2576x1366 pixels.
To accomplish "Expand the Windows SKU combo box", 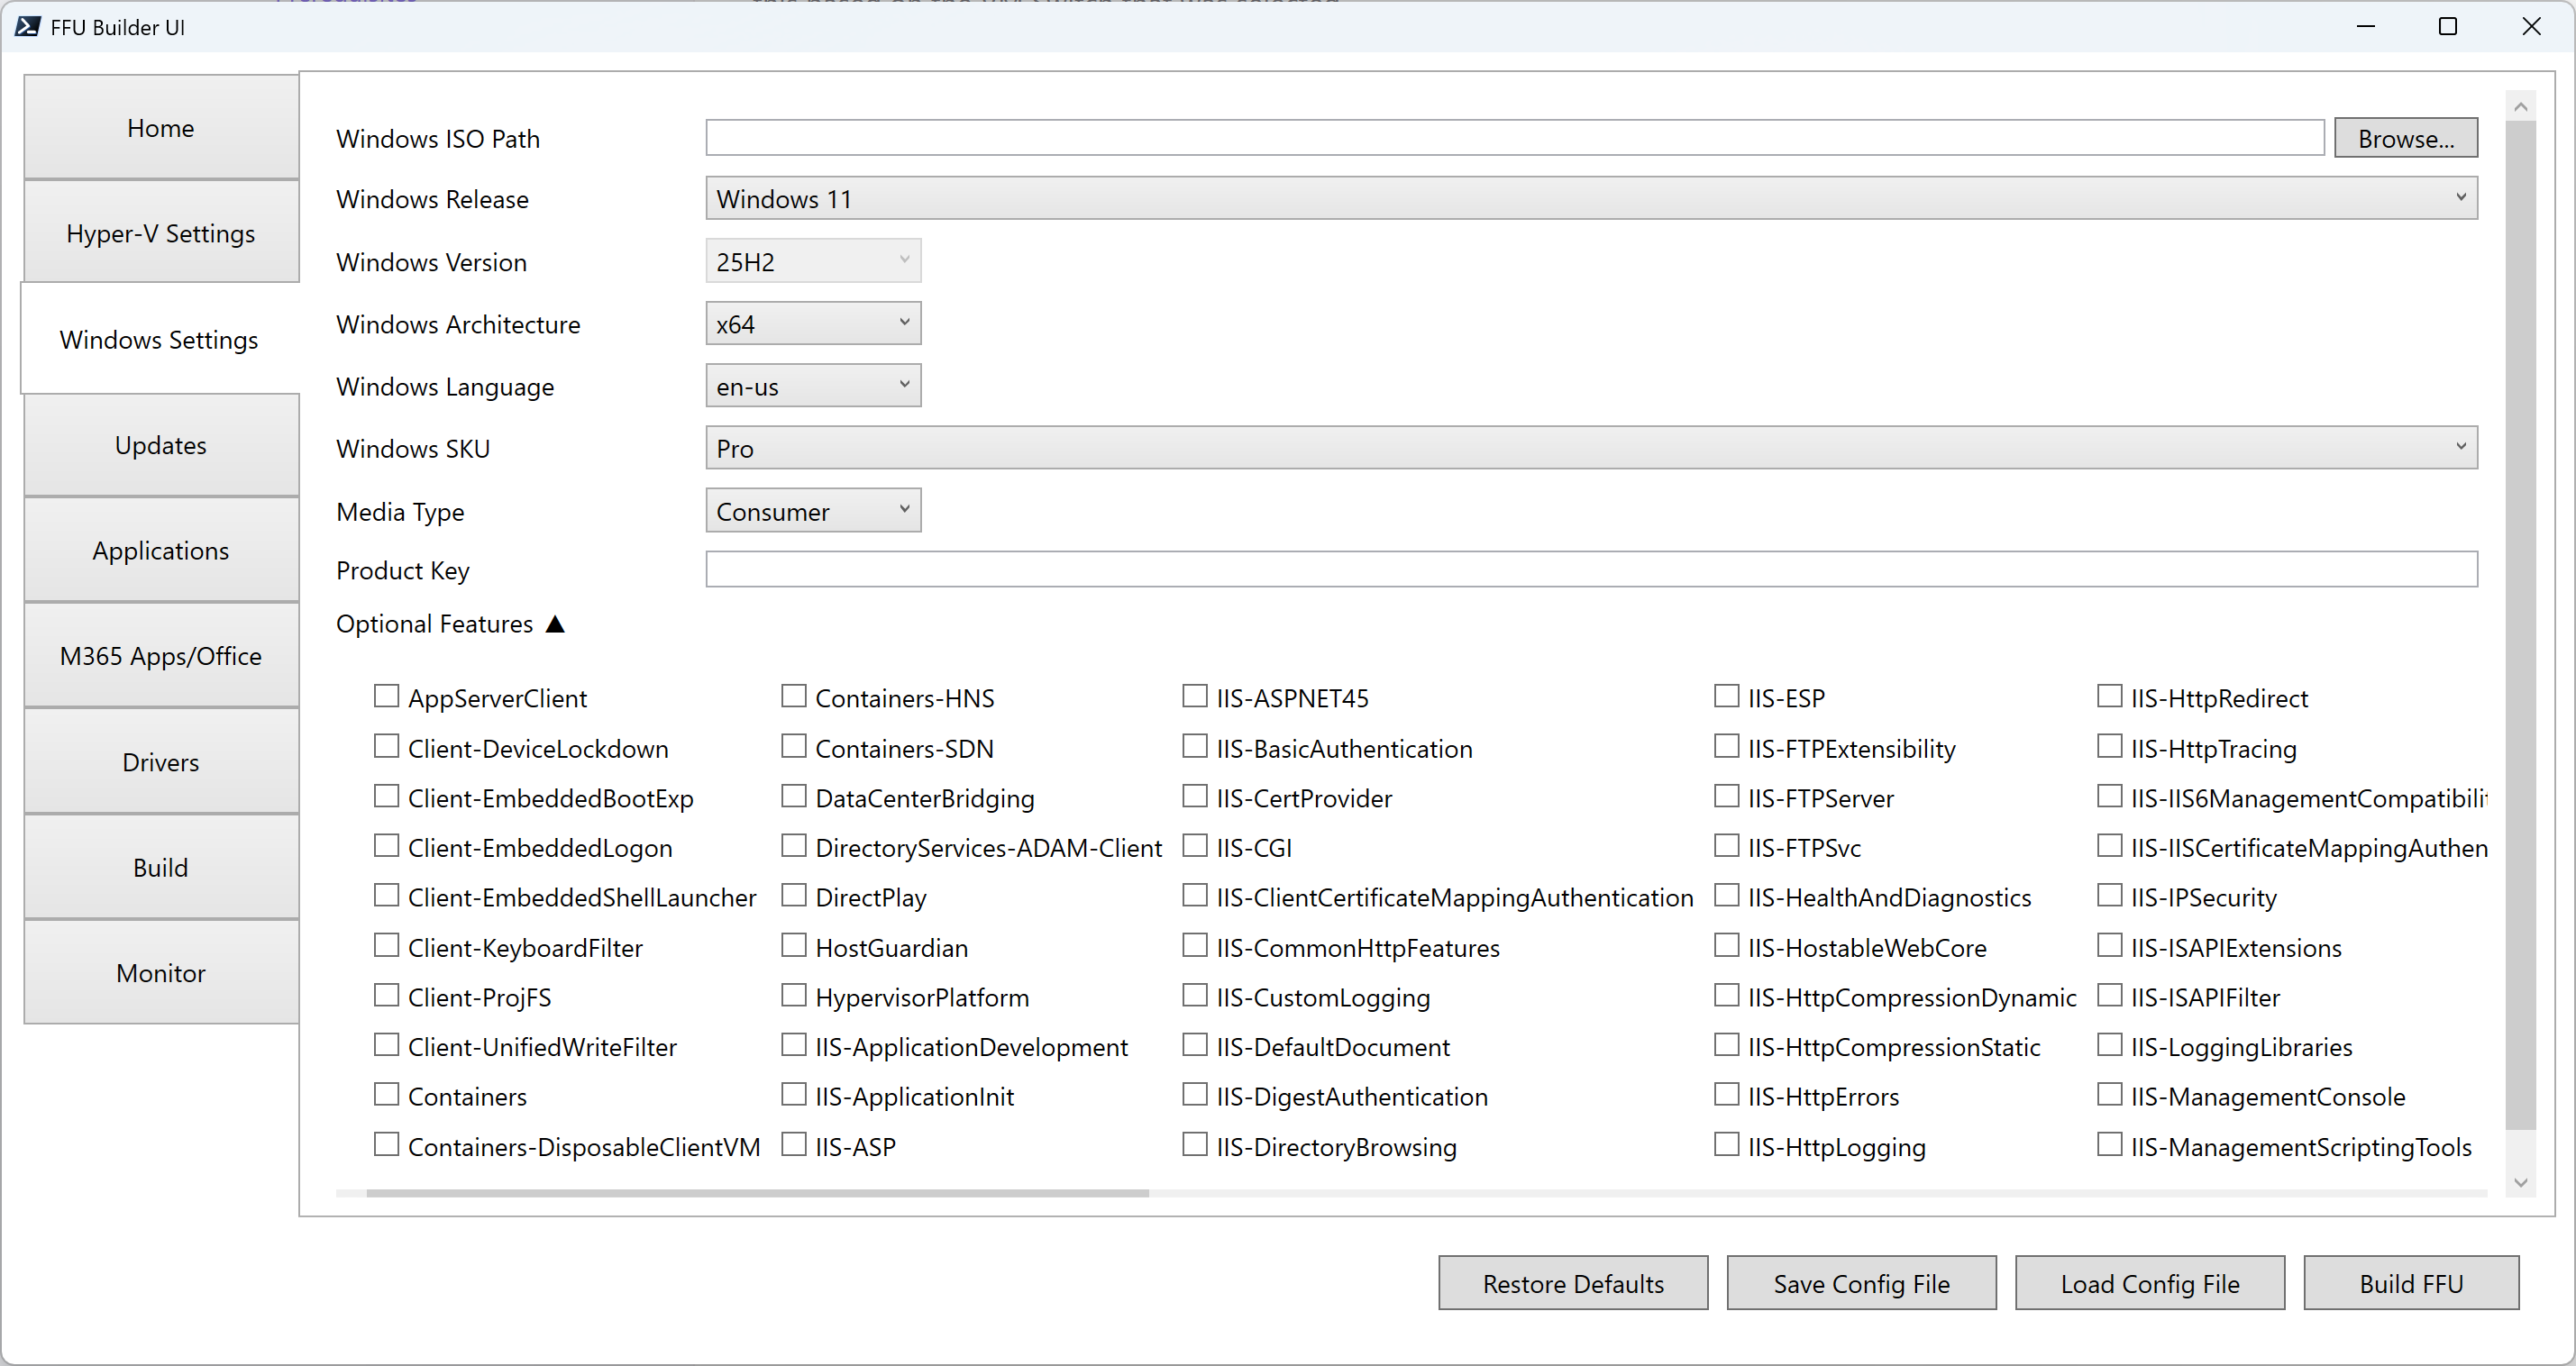I will coord(1590,447).
